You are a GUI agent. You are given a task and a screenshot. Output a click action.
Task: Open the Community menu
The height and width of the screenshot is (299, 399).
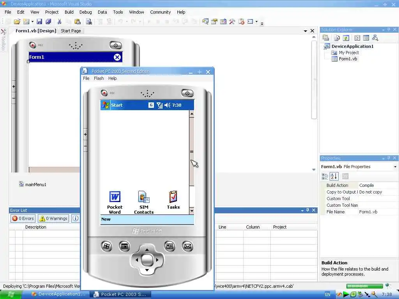coord(160,12)
